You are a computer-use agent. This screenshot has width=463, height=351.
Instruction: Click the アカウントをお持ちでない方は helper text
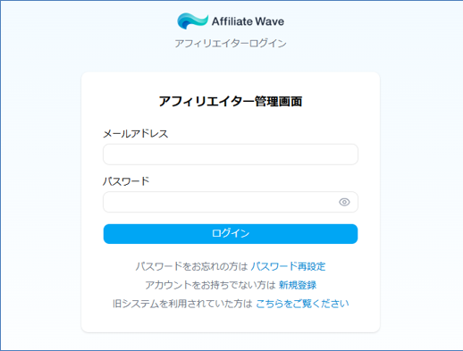pyautogui.click(x=211, y=285)
